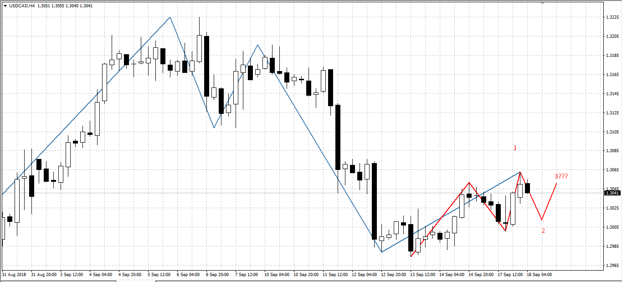Click the 1.3165 price scale label
622x282 pixels.
click(612, 75)
